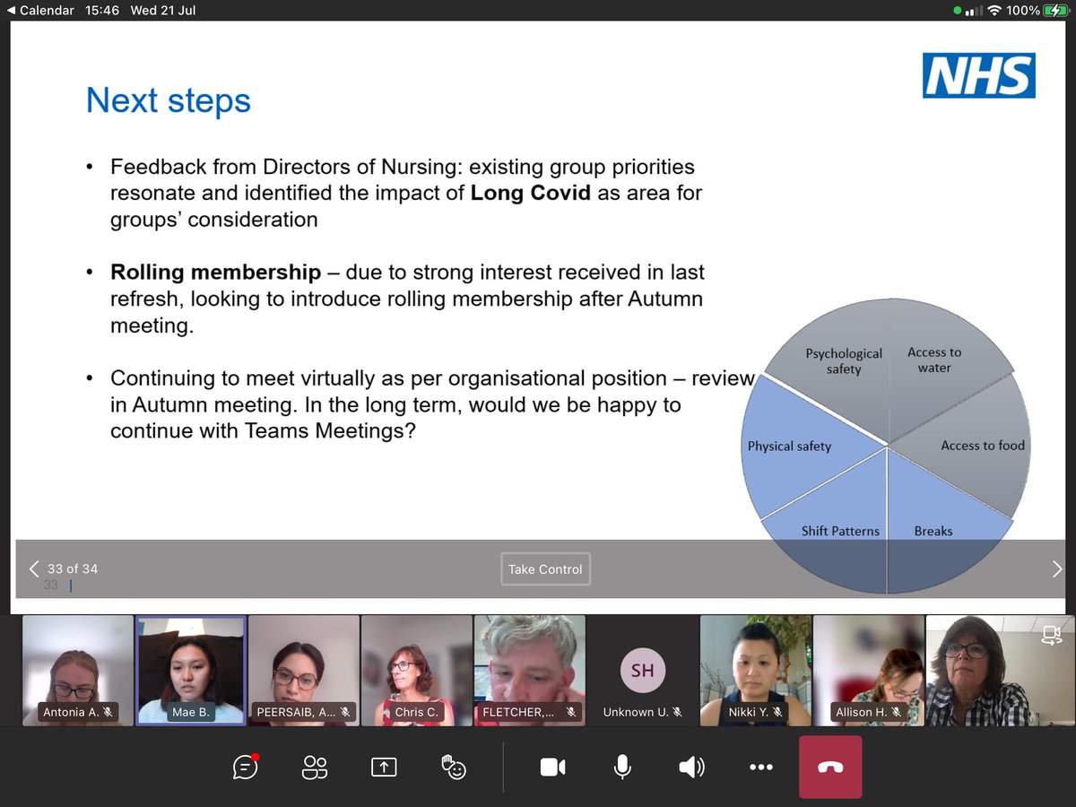This screenshot has height=807, width=1076.
Task: Click the microphone icon
Action: (x=621, y=768)
